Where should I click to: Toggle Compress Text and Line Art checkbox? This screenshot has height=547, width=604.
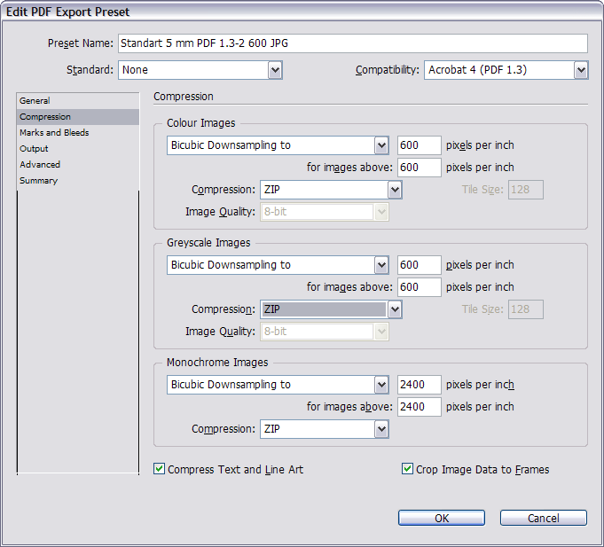[159, 469]
